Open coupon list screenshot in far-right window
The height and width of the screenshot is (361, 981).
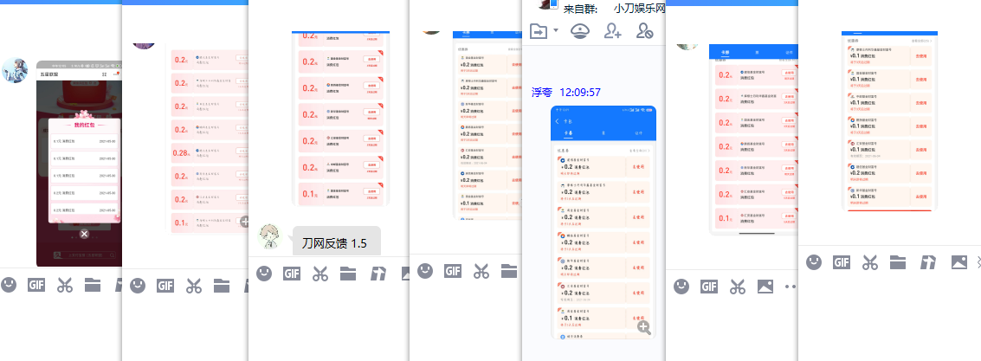pos(890,120)
